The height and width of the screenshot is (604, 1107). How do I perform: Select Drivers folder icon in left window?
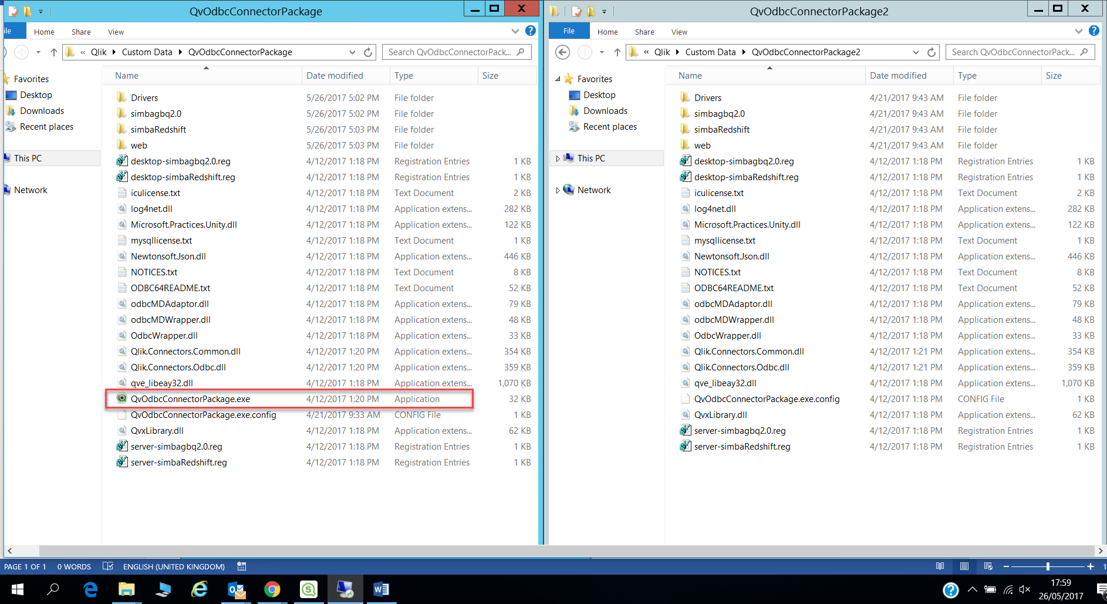pos(122,97)
